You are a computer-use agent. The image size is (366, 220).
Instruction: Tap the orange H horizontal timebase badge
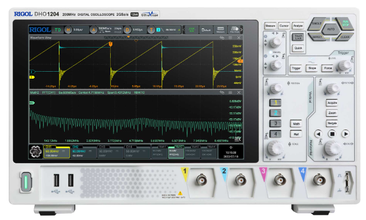[x=68, y=30]
